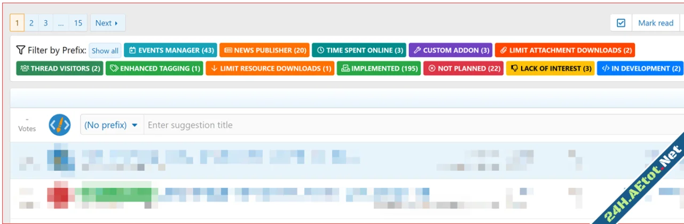Image resolution: width=684 pixels, height=224 pixels.
Task: Filter by Events Manager prefix
Action: coord(170,50)
